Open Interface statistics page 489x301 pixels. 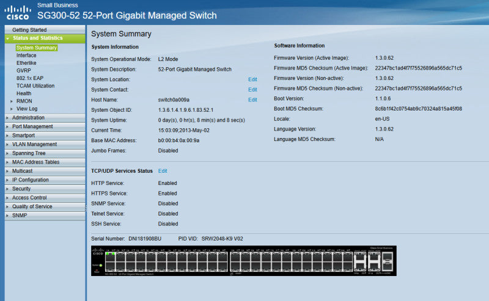[26, 55]
